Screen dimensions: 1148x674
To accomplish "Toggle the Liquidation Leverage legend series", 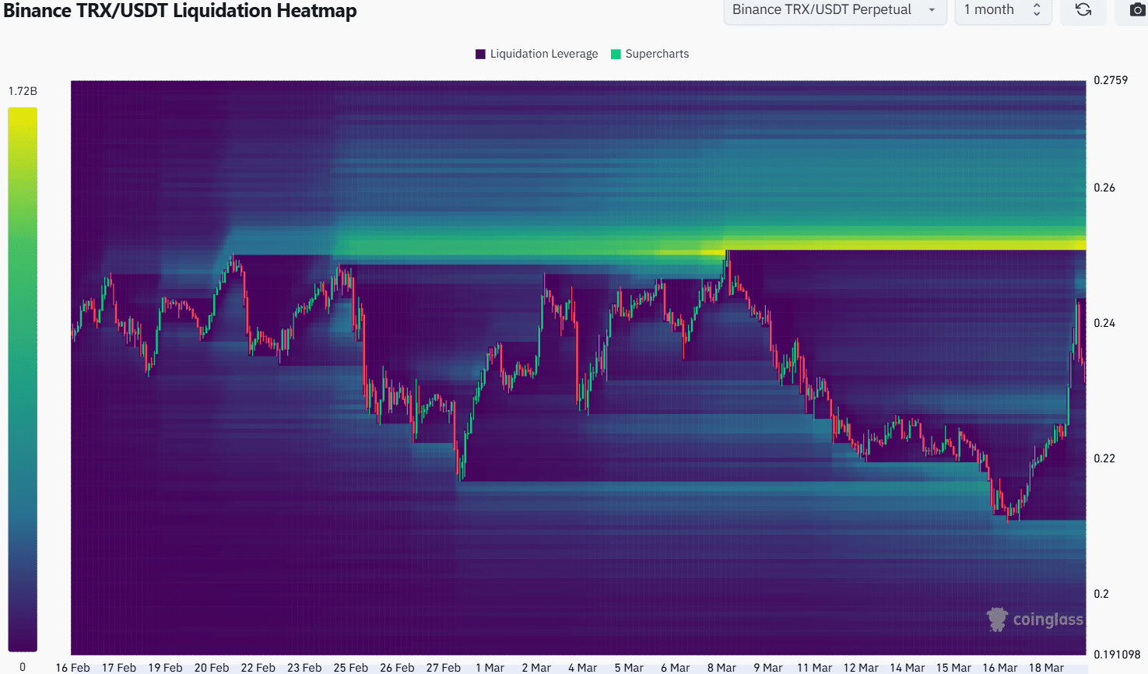I will 536,54.
